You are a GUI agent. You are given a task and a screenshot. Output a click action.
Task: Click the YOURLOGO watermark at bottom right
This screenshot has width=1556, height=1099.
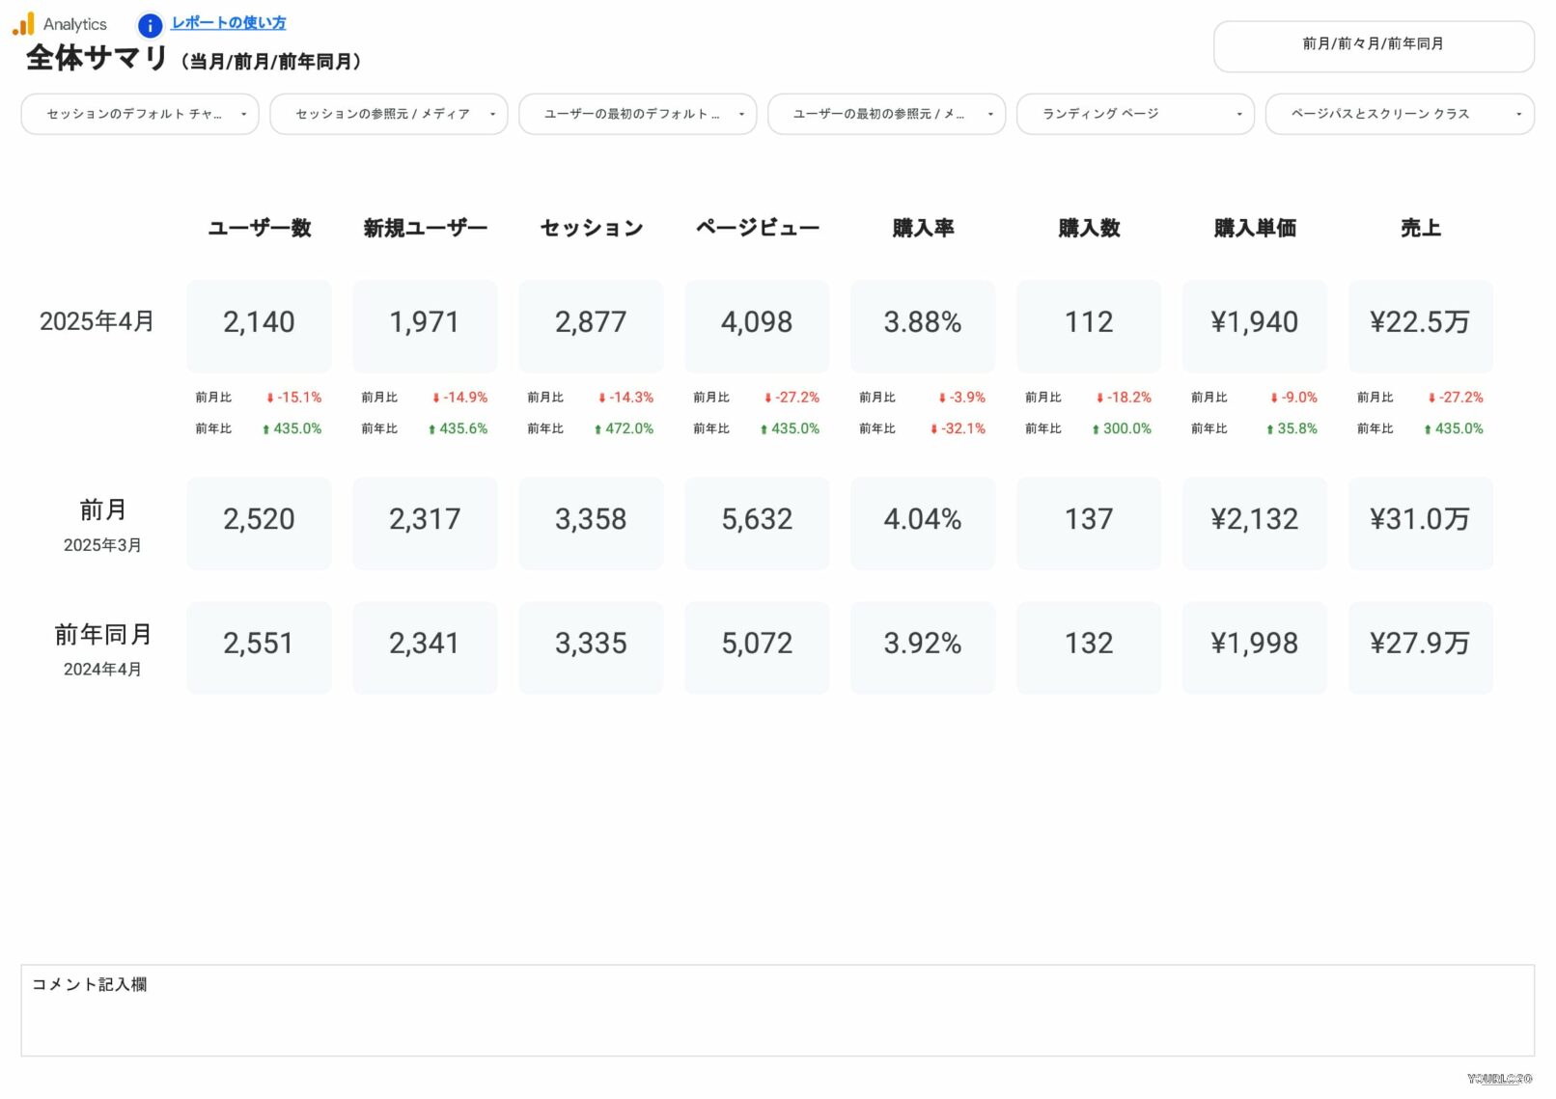[x=1499, y=1079]
